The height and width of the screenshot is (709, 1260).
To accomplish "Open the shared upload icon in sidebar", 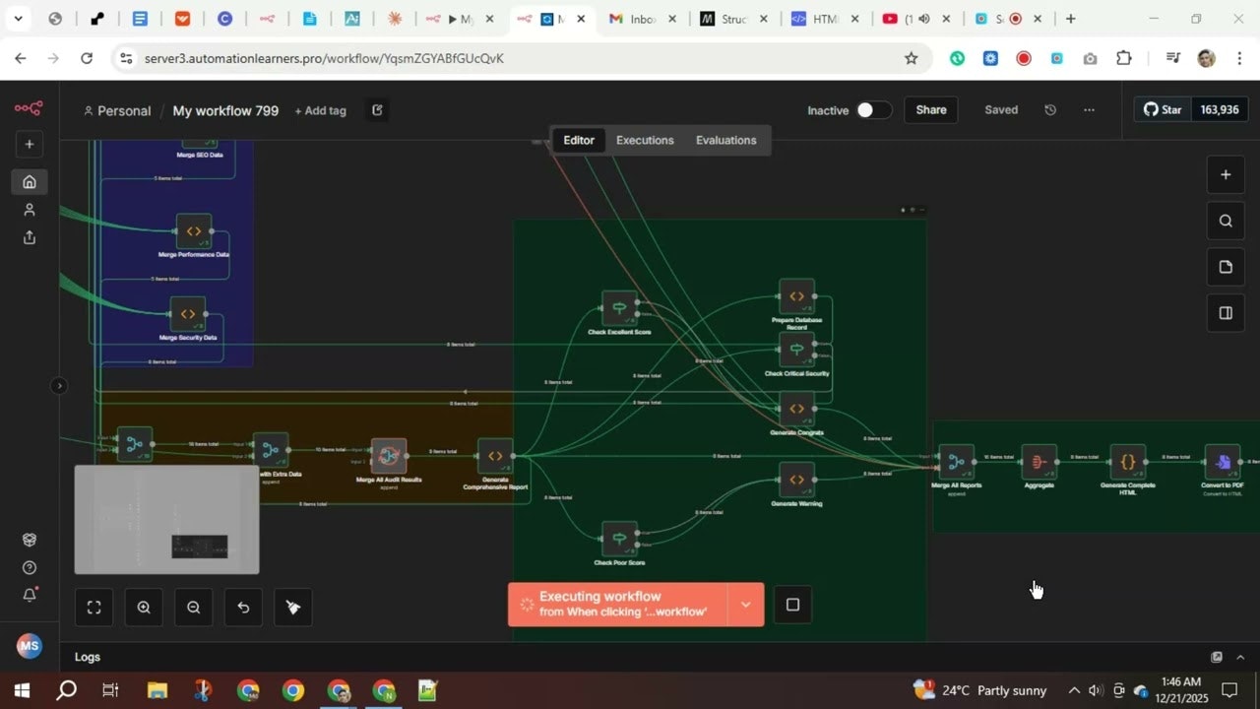I will tap(30, 237).
